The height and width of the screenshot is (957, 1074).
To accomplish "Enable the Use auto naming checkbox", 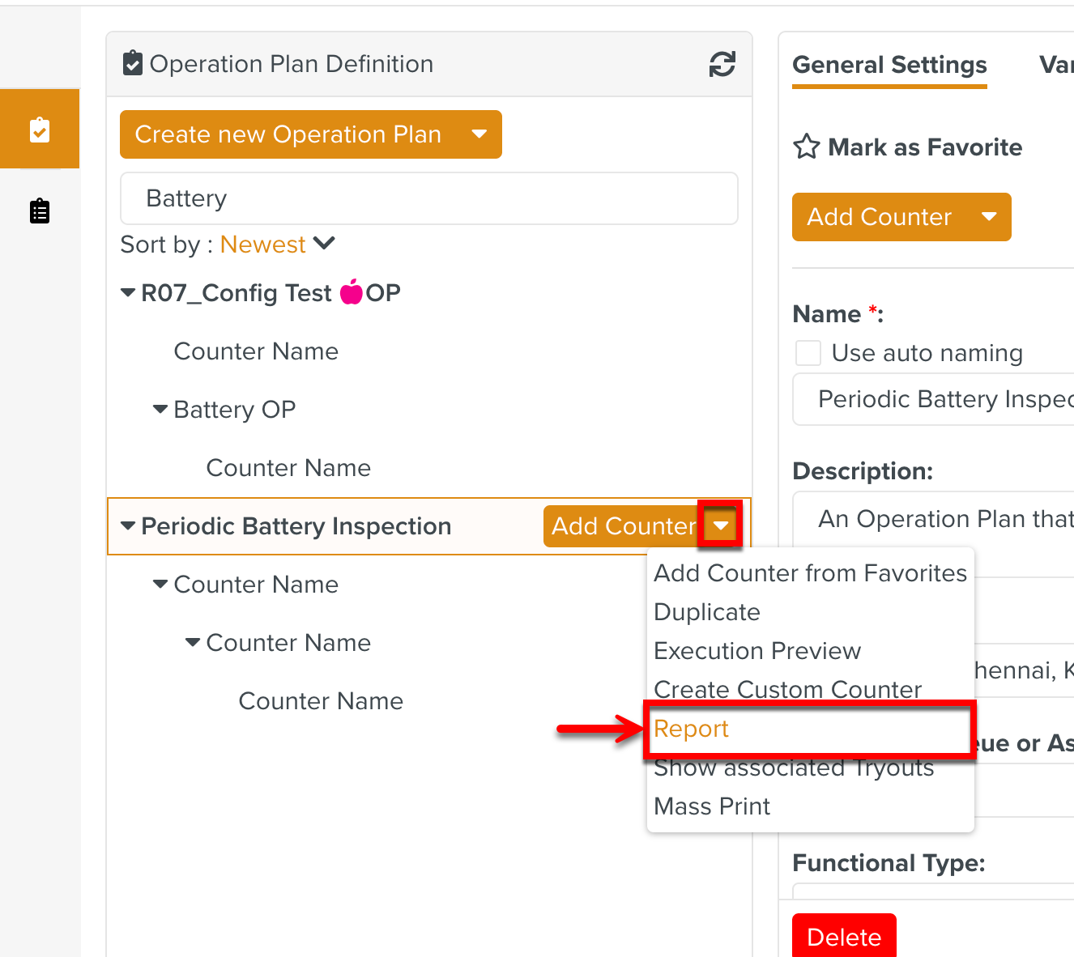I will click(808, 353).
